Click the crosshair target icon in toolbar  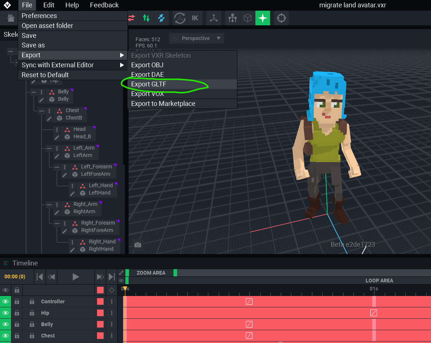(281, 18)
